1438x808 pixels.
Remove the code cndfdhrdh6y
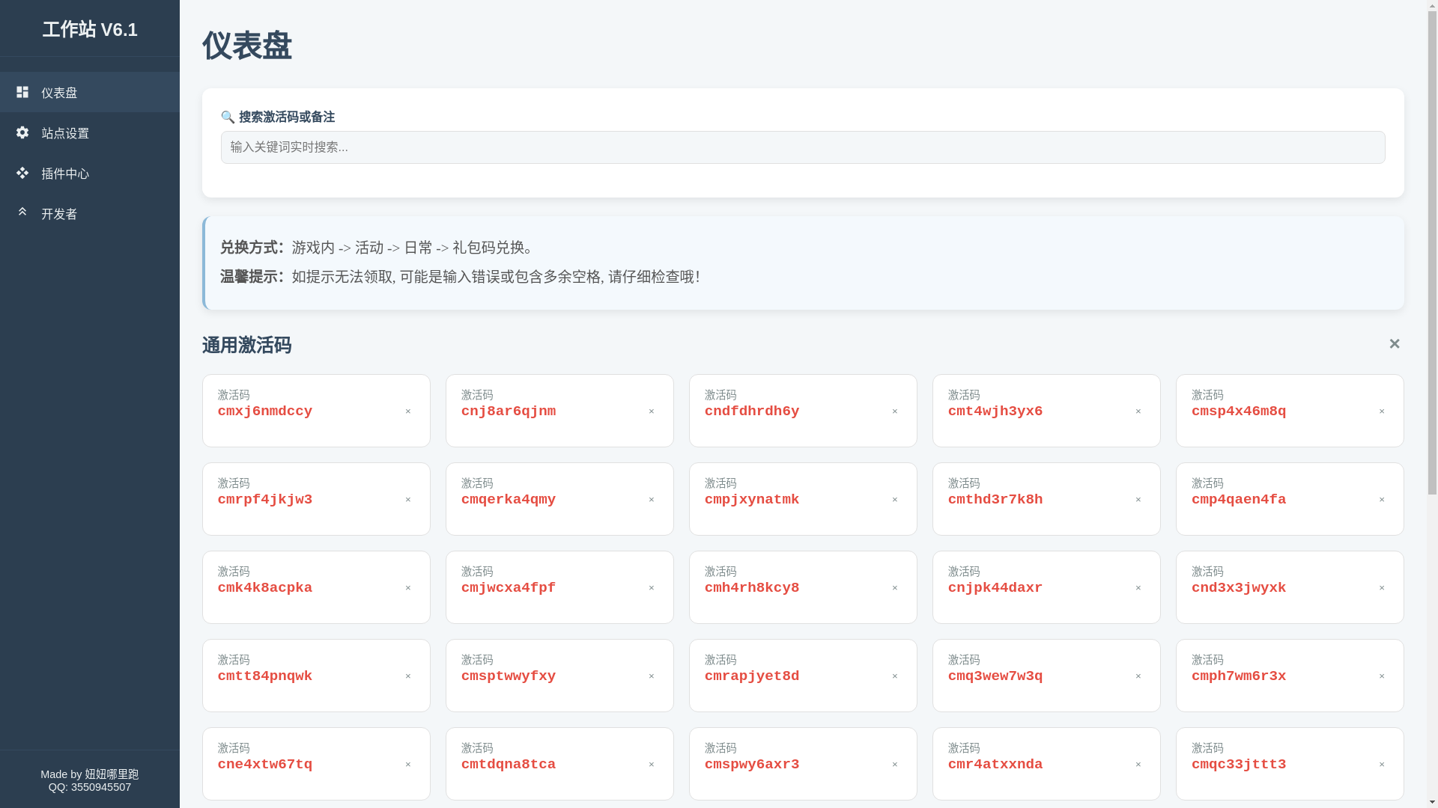pyautogui.click(x=895, y=411)
